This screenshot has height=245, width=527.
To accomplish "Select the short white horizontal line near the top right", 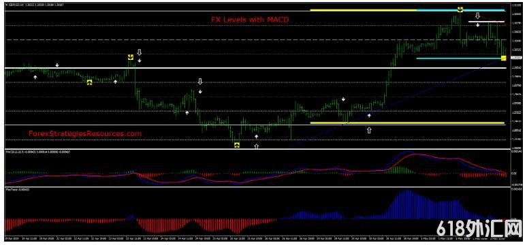I will (x=486, y=22).
